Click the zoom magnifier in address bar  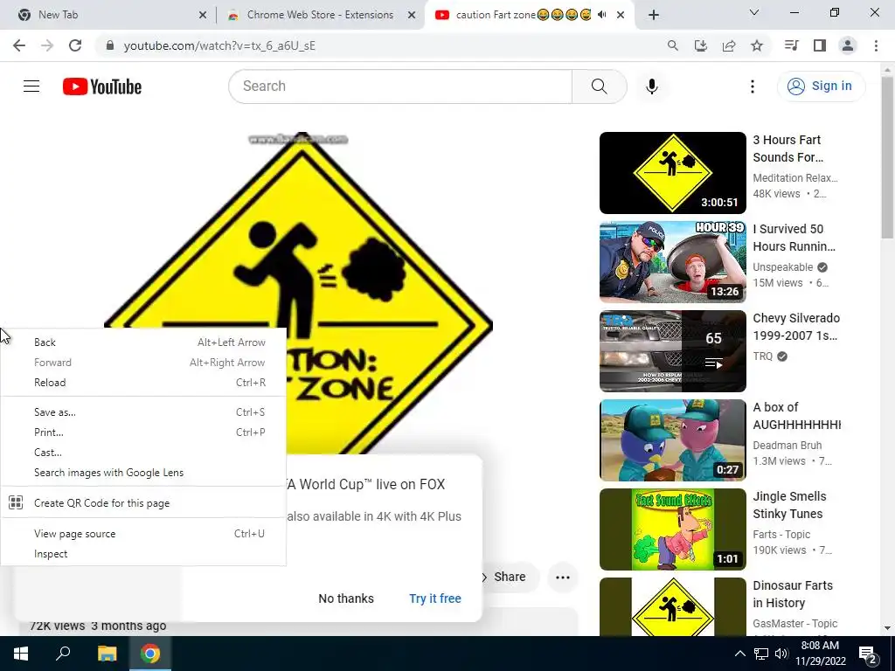[673, 45]
